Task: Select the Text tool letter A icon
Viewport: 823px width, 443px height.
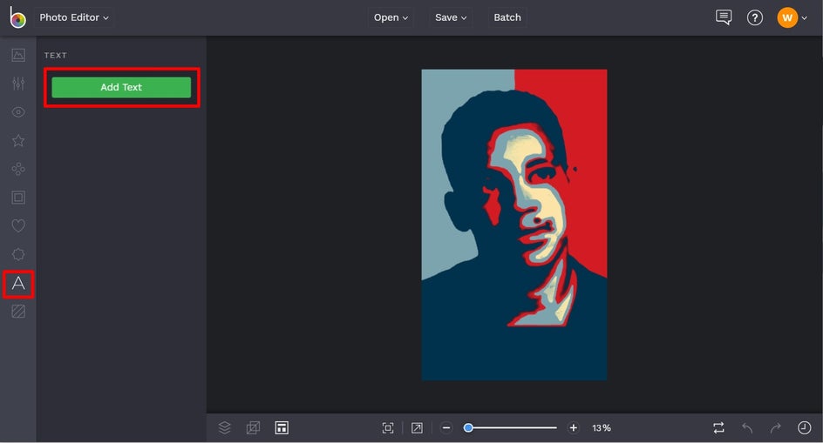Action: pos(18,284)
